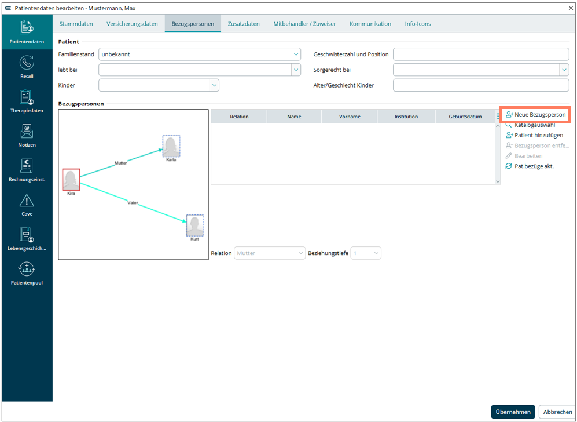Click Neue Bezugsperson

pyautogui.click(x=535, y=115)
